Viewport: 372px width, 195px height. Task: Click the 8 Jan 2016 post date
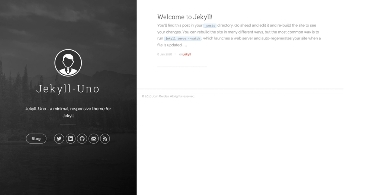click(164, 54)
